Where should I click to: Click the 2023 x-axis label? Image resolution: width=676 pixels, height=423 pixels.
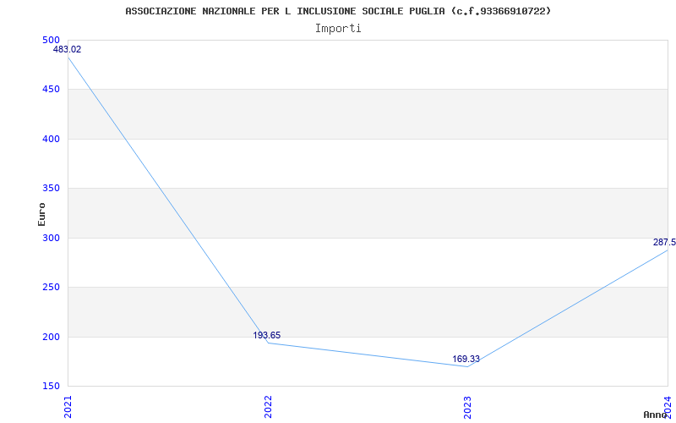coord(468,407)
